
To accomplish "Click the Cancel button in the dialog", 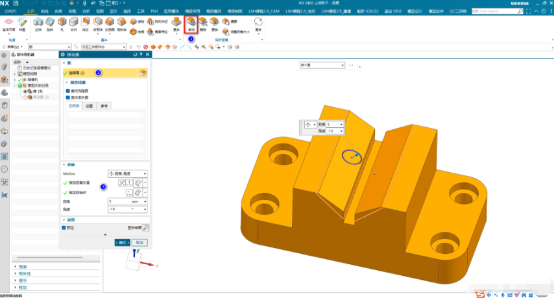I will (x=139, y=243).
